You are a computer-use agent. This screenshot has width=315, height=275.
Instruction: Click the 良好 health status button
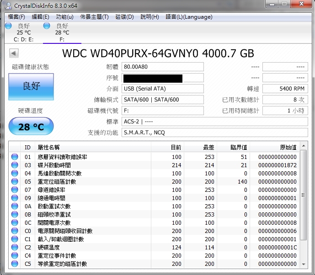pos(31,86)
